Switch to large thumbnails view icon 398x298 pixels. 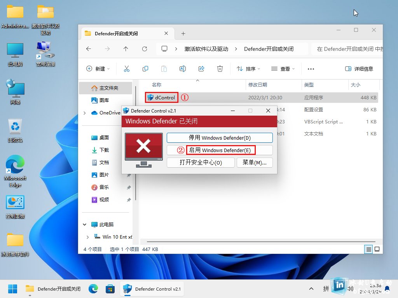(377, 249)
